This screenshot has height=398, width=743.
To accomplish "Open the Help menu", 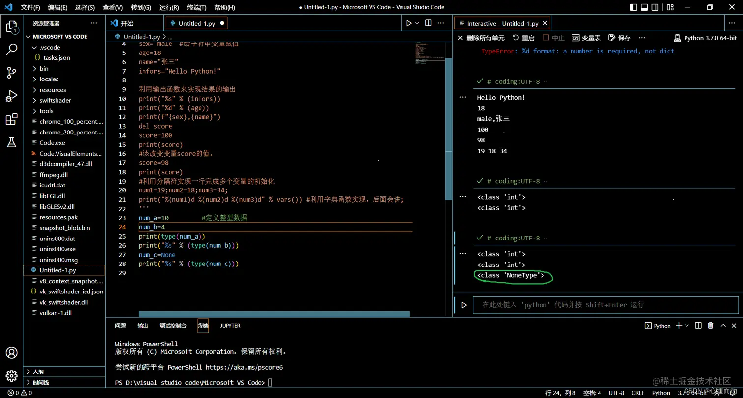I will pyautogui.click(x=225, y=7).
